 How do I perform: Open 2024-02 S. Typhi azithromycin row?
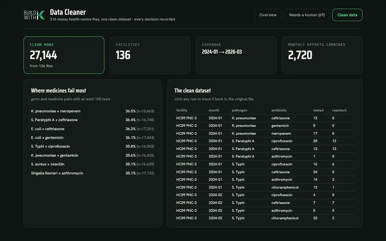(265, 211)
